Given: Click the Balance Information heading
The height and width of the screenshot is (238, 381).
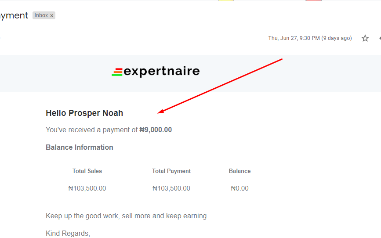Looking at the screenshot, I should pos(80,147).
